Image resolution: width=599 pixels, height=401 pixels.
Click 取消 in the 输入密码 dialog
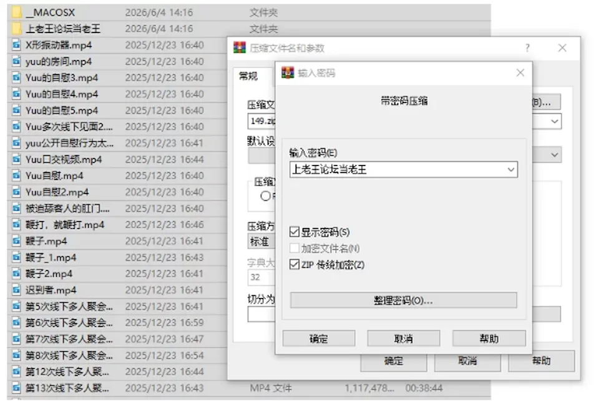coord(404,339)
